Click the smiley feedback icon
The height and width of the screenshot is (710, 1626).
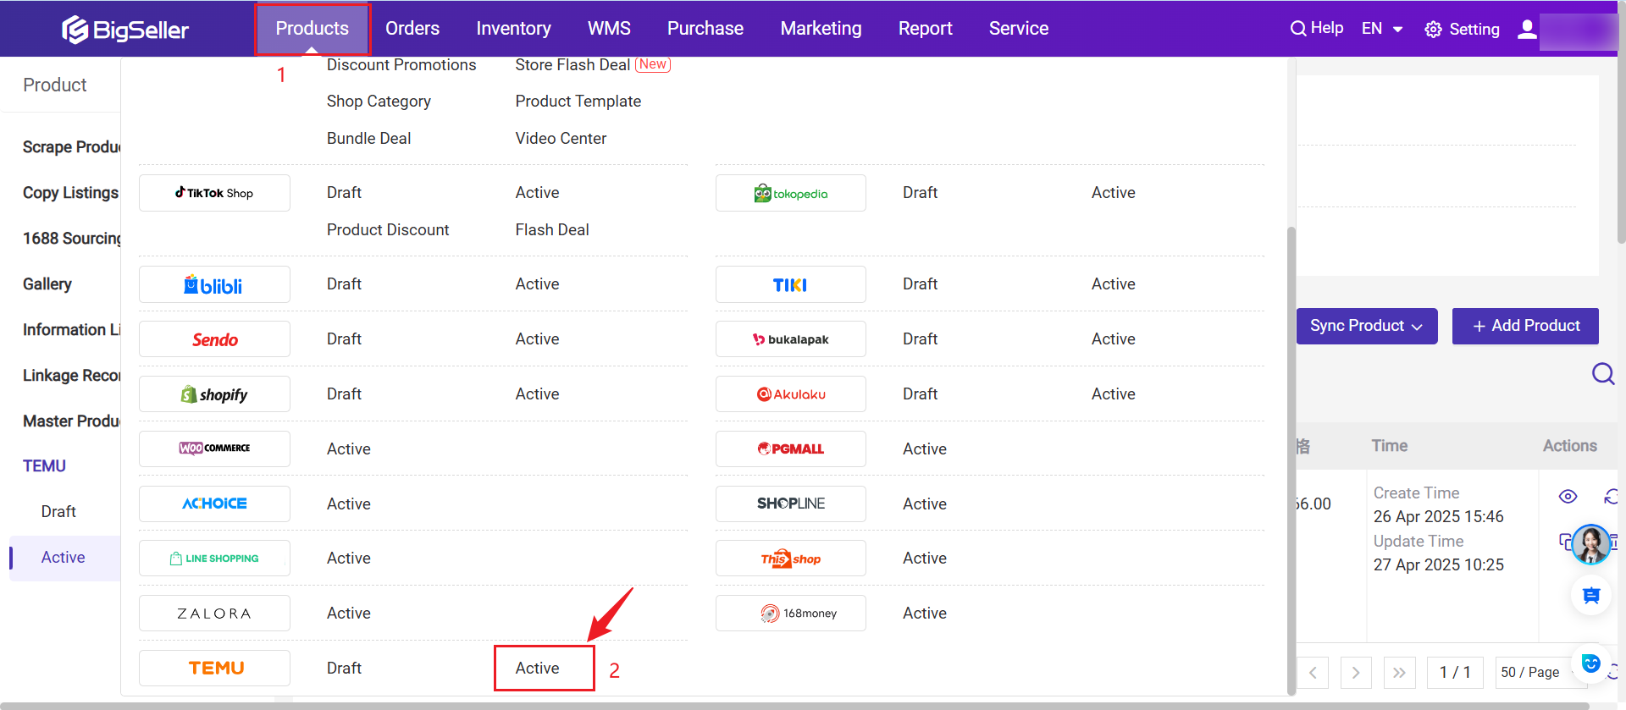coord(1591,663)
